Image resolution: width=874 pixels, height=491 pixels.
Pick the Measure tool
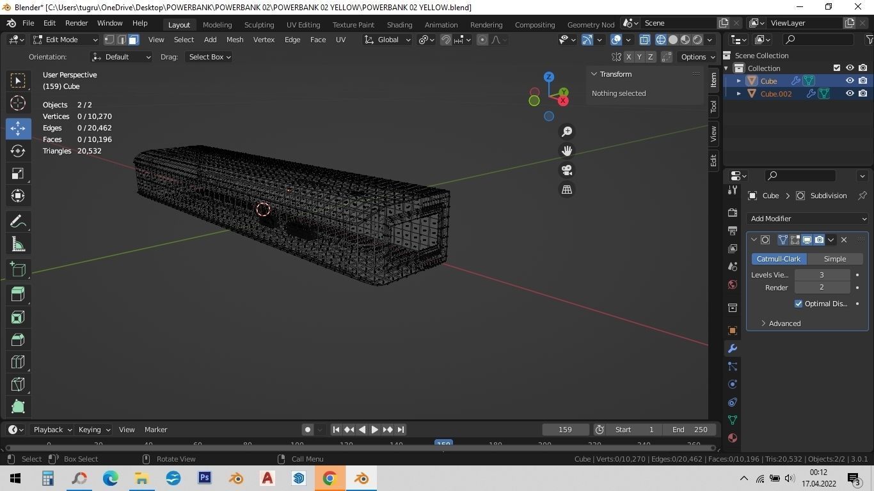18,244
